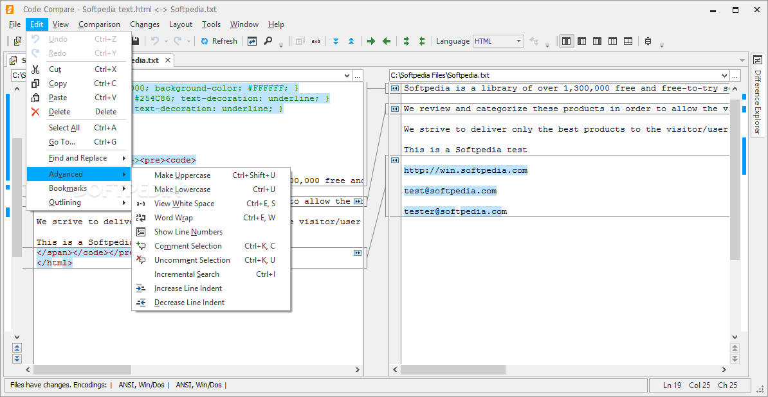
Task: Expand the Find and Replace submenu
Action: pyautogui.click(x=79, y=158)
